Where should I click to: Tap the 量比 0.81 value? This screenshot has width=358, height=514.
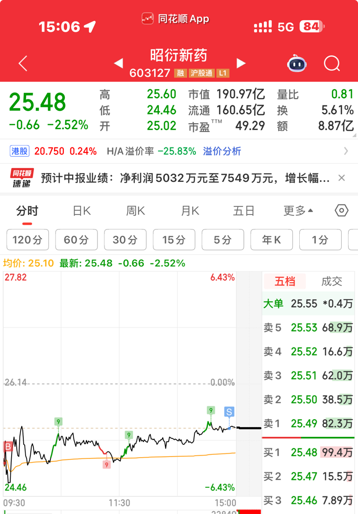[x=342, y=94]
